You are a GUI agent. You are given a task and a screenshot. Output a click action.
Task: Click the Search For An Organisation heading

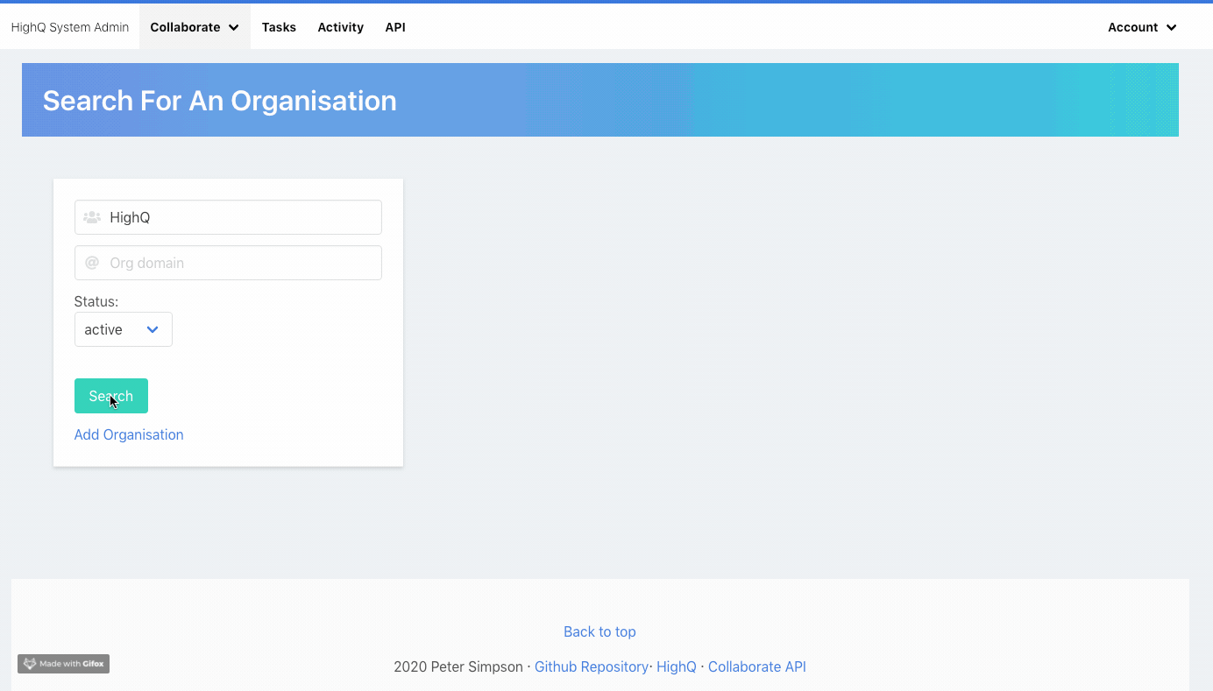(x=220, y=101)
